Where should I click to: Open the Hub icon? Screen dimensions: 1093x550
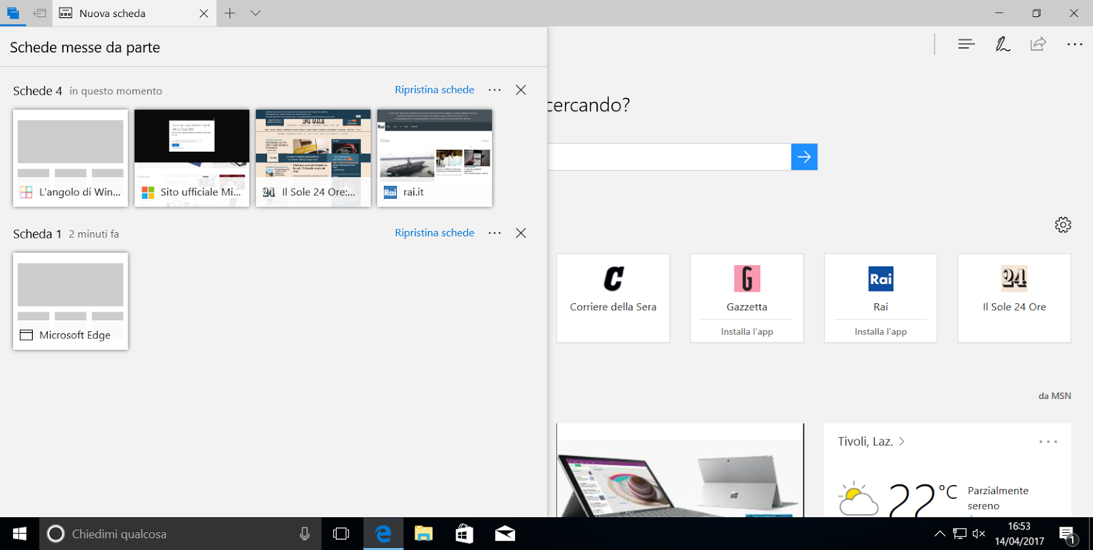pyautogui.click(x=966, y=44)
